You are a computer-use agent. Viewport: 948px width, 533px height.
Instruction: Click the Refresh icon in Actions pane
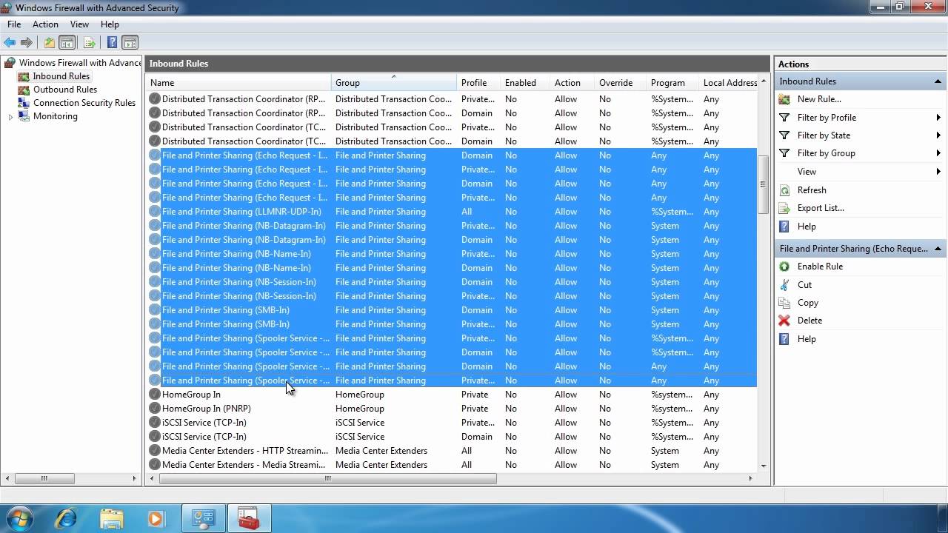point(784,190)
